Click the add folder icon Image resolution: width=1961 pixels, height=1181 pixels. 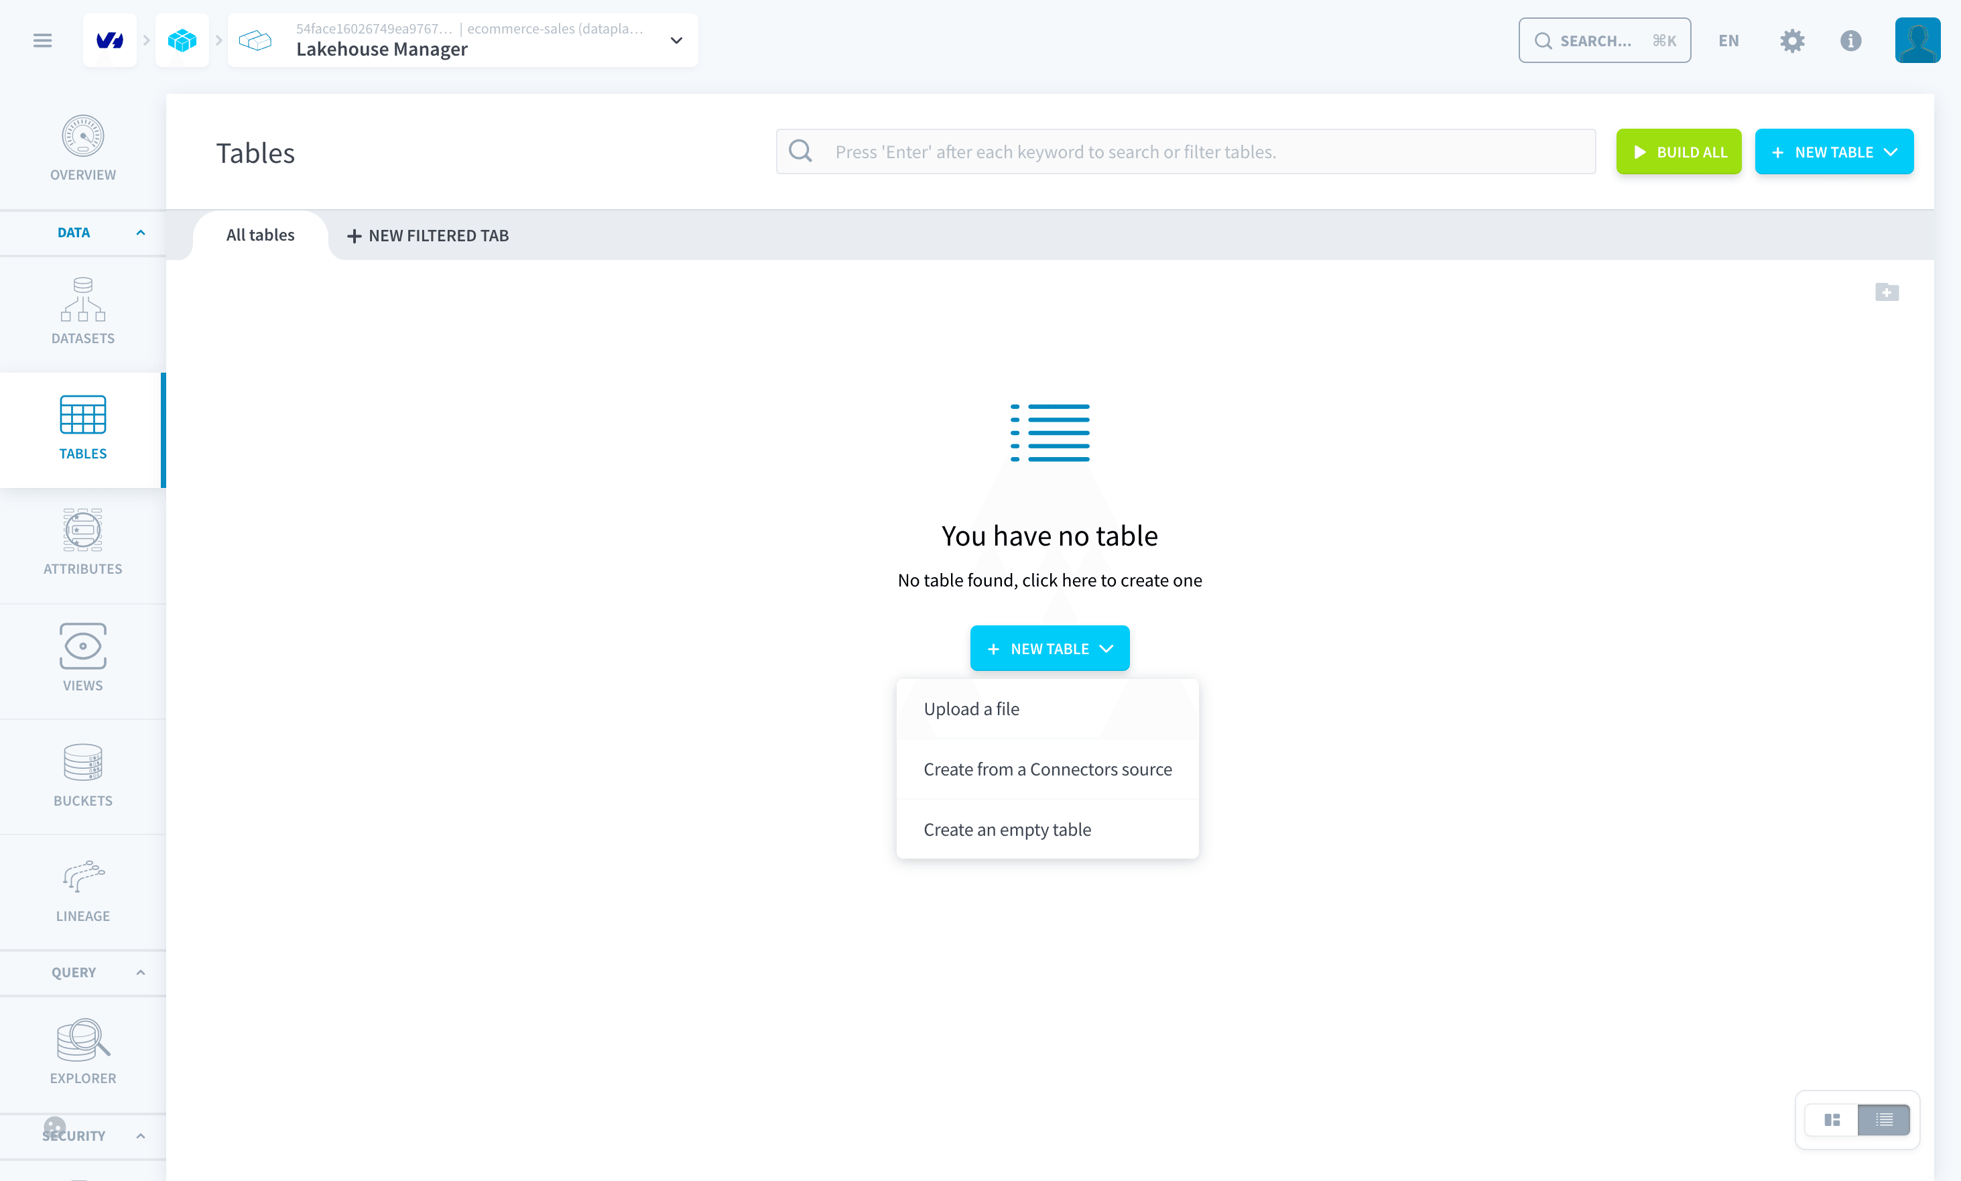(1886, 292)
